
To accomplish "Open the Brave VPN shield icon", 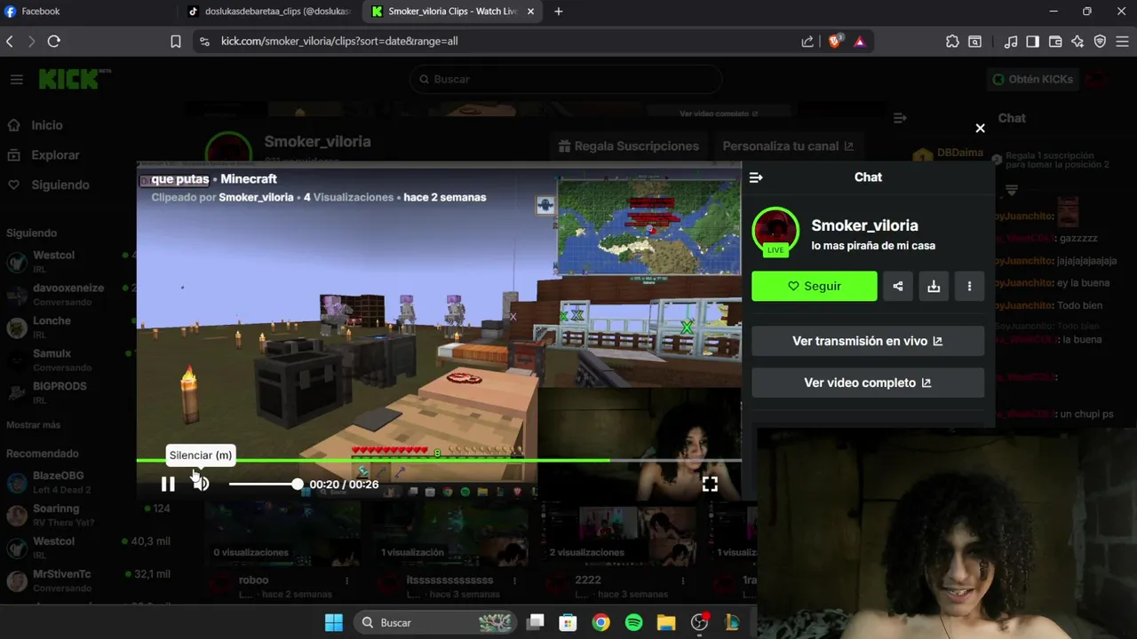I will (1100, 41).
